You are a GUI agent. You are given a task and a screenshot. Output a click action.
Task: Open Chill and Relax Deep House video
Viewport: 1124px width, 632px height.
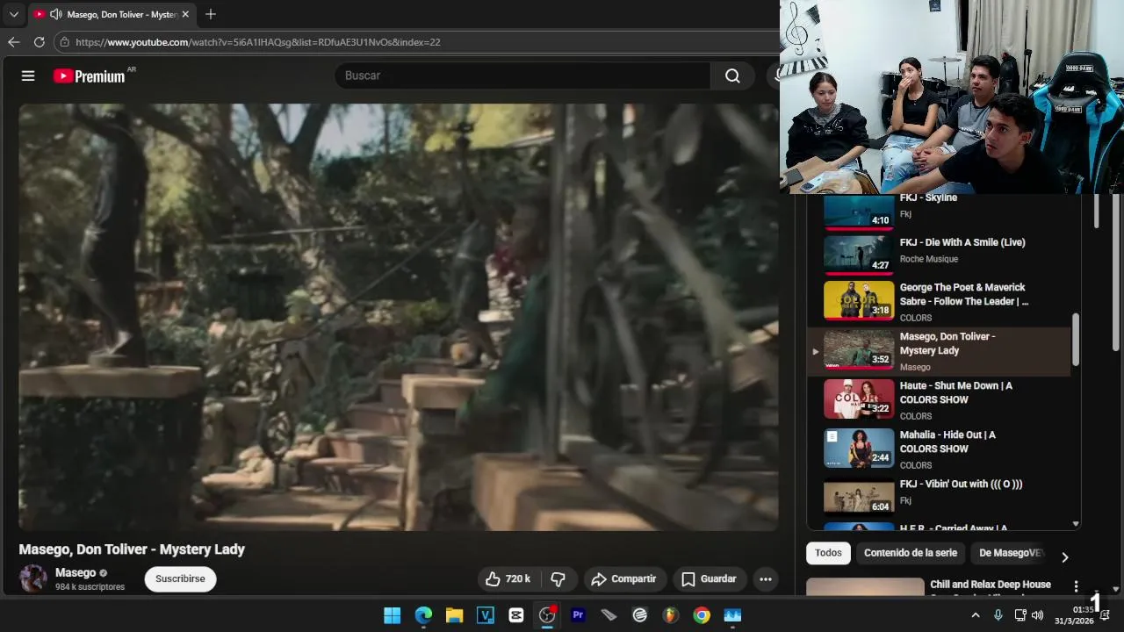[x=991, y=585]
